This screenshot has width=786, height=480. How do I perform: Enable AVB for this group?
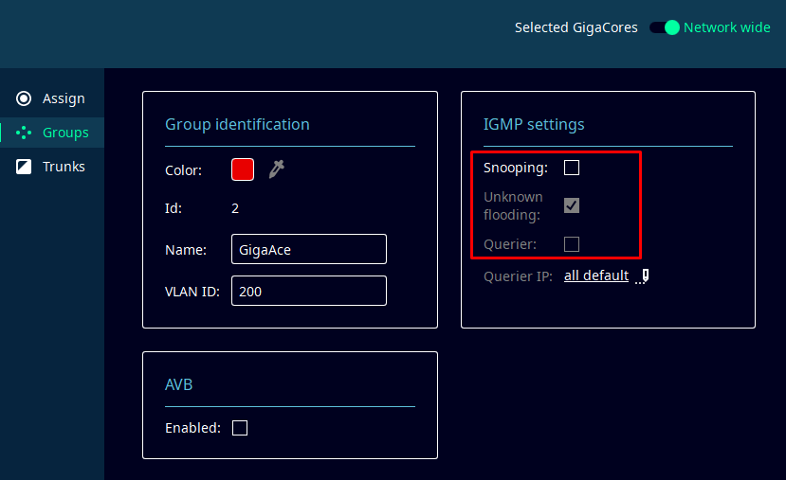pyautogui.click(x=240, y=428)
